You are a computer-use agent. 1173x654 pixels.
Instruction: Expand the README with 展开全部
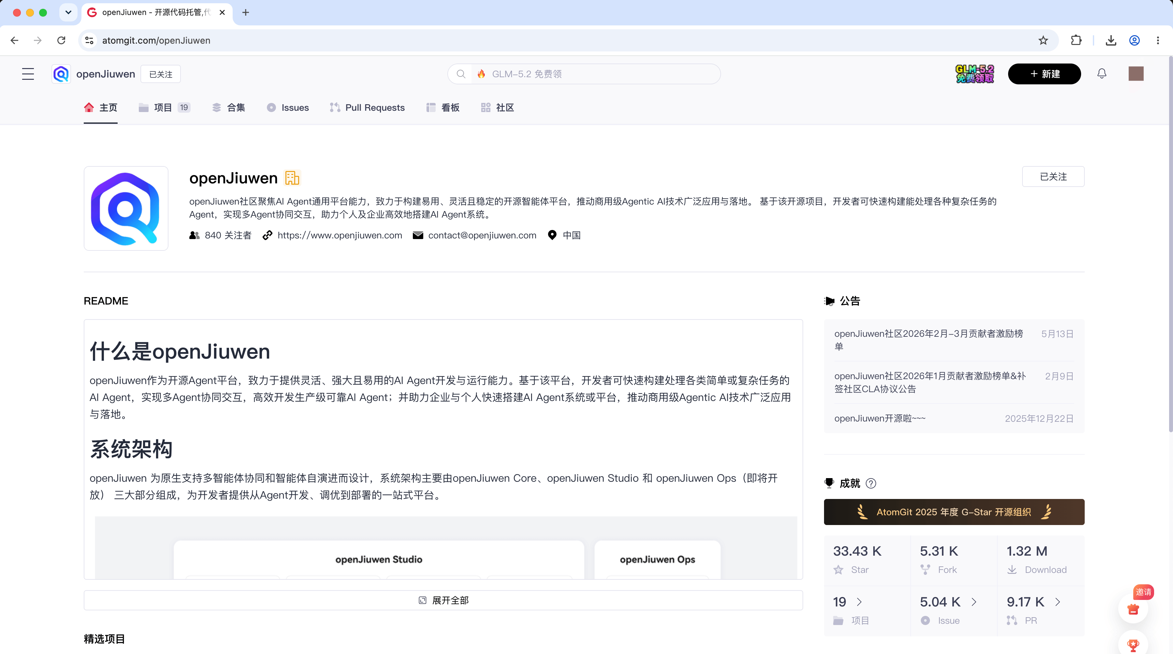click(443, 600)
